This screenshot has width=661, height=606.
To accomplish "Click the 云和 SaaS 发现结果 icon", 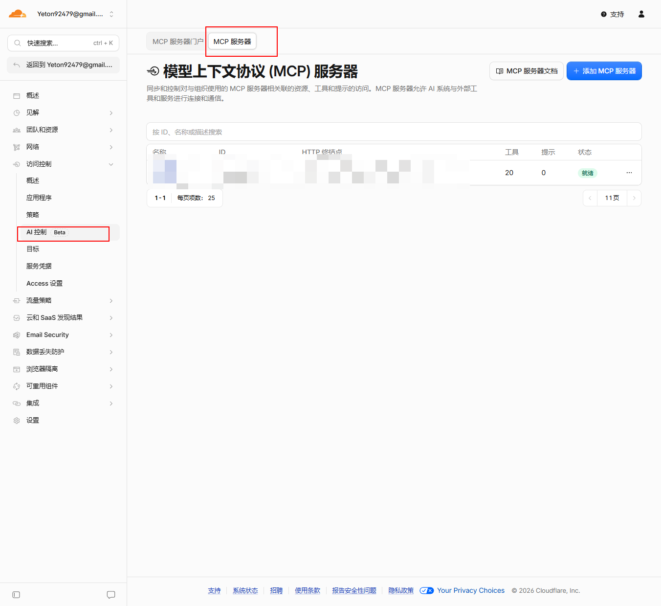I will [x=17, y=318].
